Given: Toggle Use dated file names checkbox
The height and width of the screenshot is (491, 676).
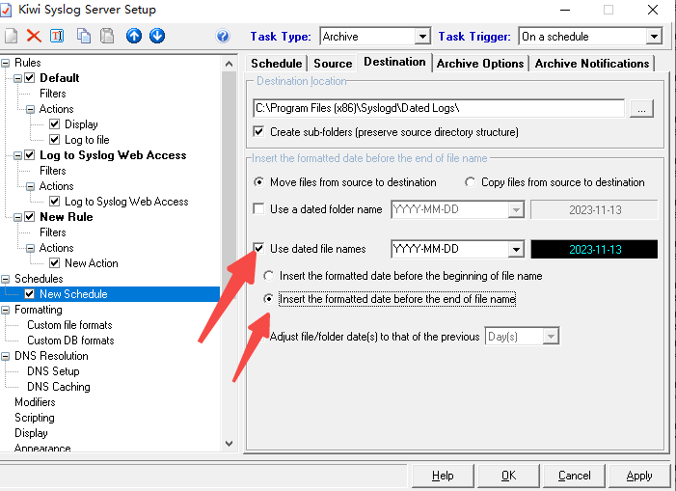Looking at the screenshot, I should 258,248.
